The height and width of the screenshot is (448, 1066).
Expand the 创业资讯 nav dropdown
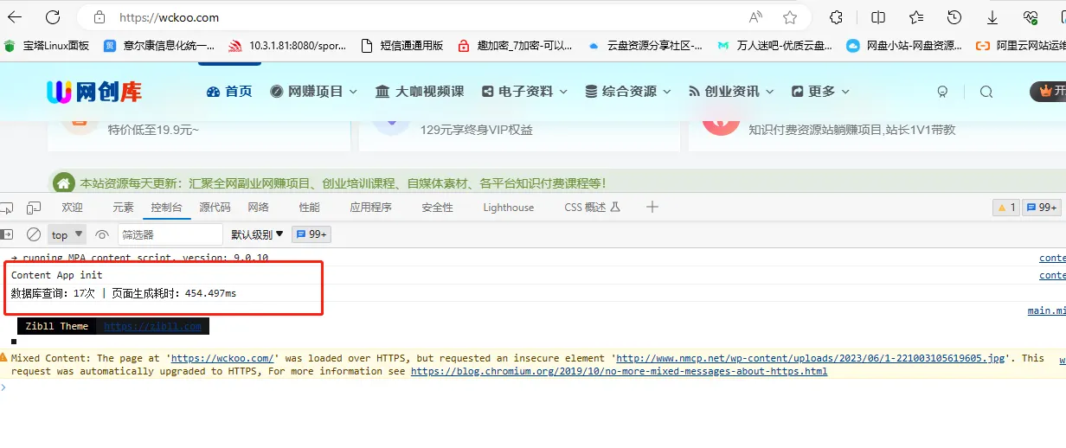tap(732, 91)
